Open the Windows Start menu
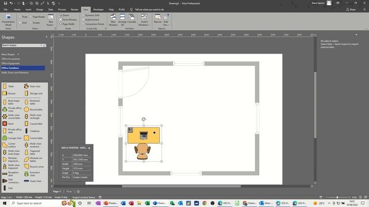This screenshot has height=207, width=369. click(4, 203)
